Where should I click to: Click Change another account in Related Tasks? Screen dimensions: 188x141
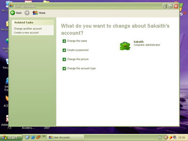(28, 29)
